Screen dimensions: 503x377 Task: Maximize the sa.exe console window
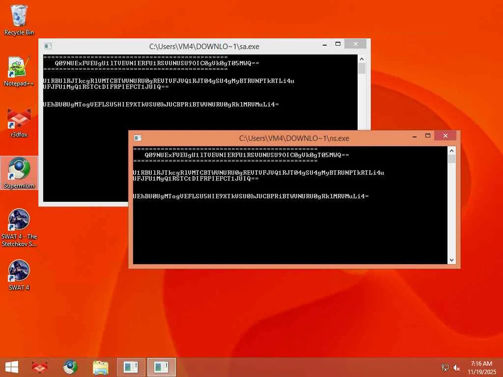(338, 44)
